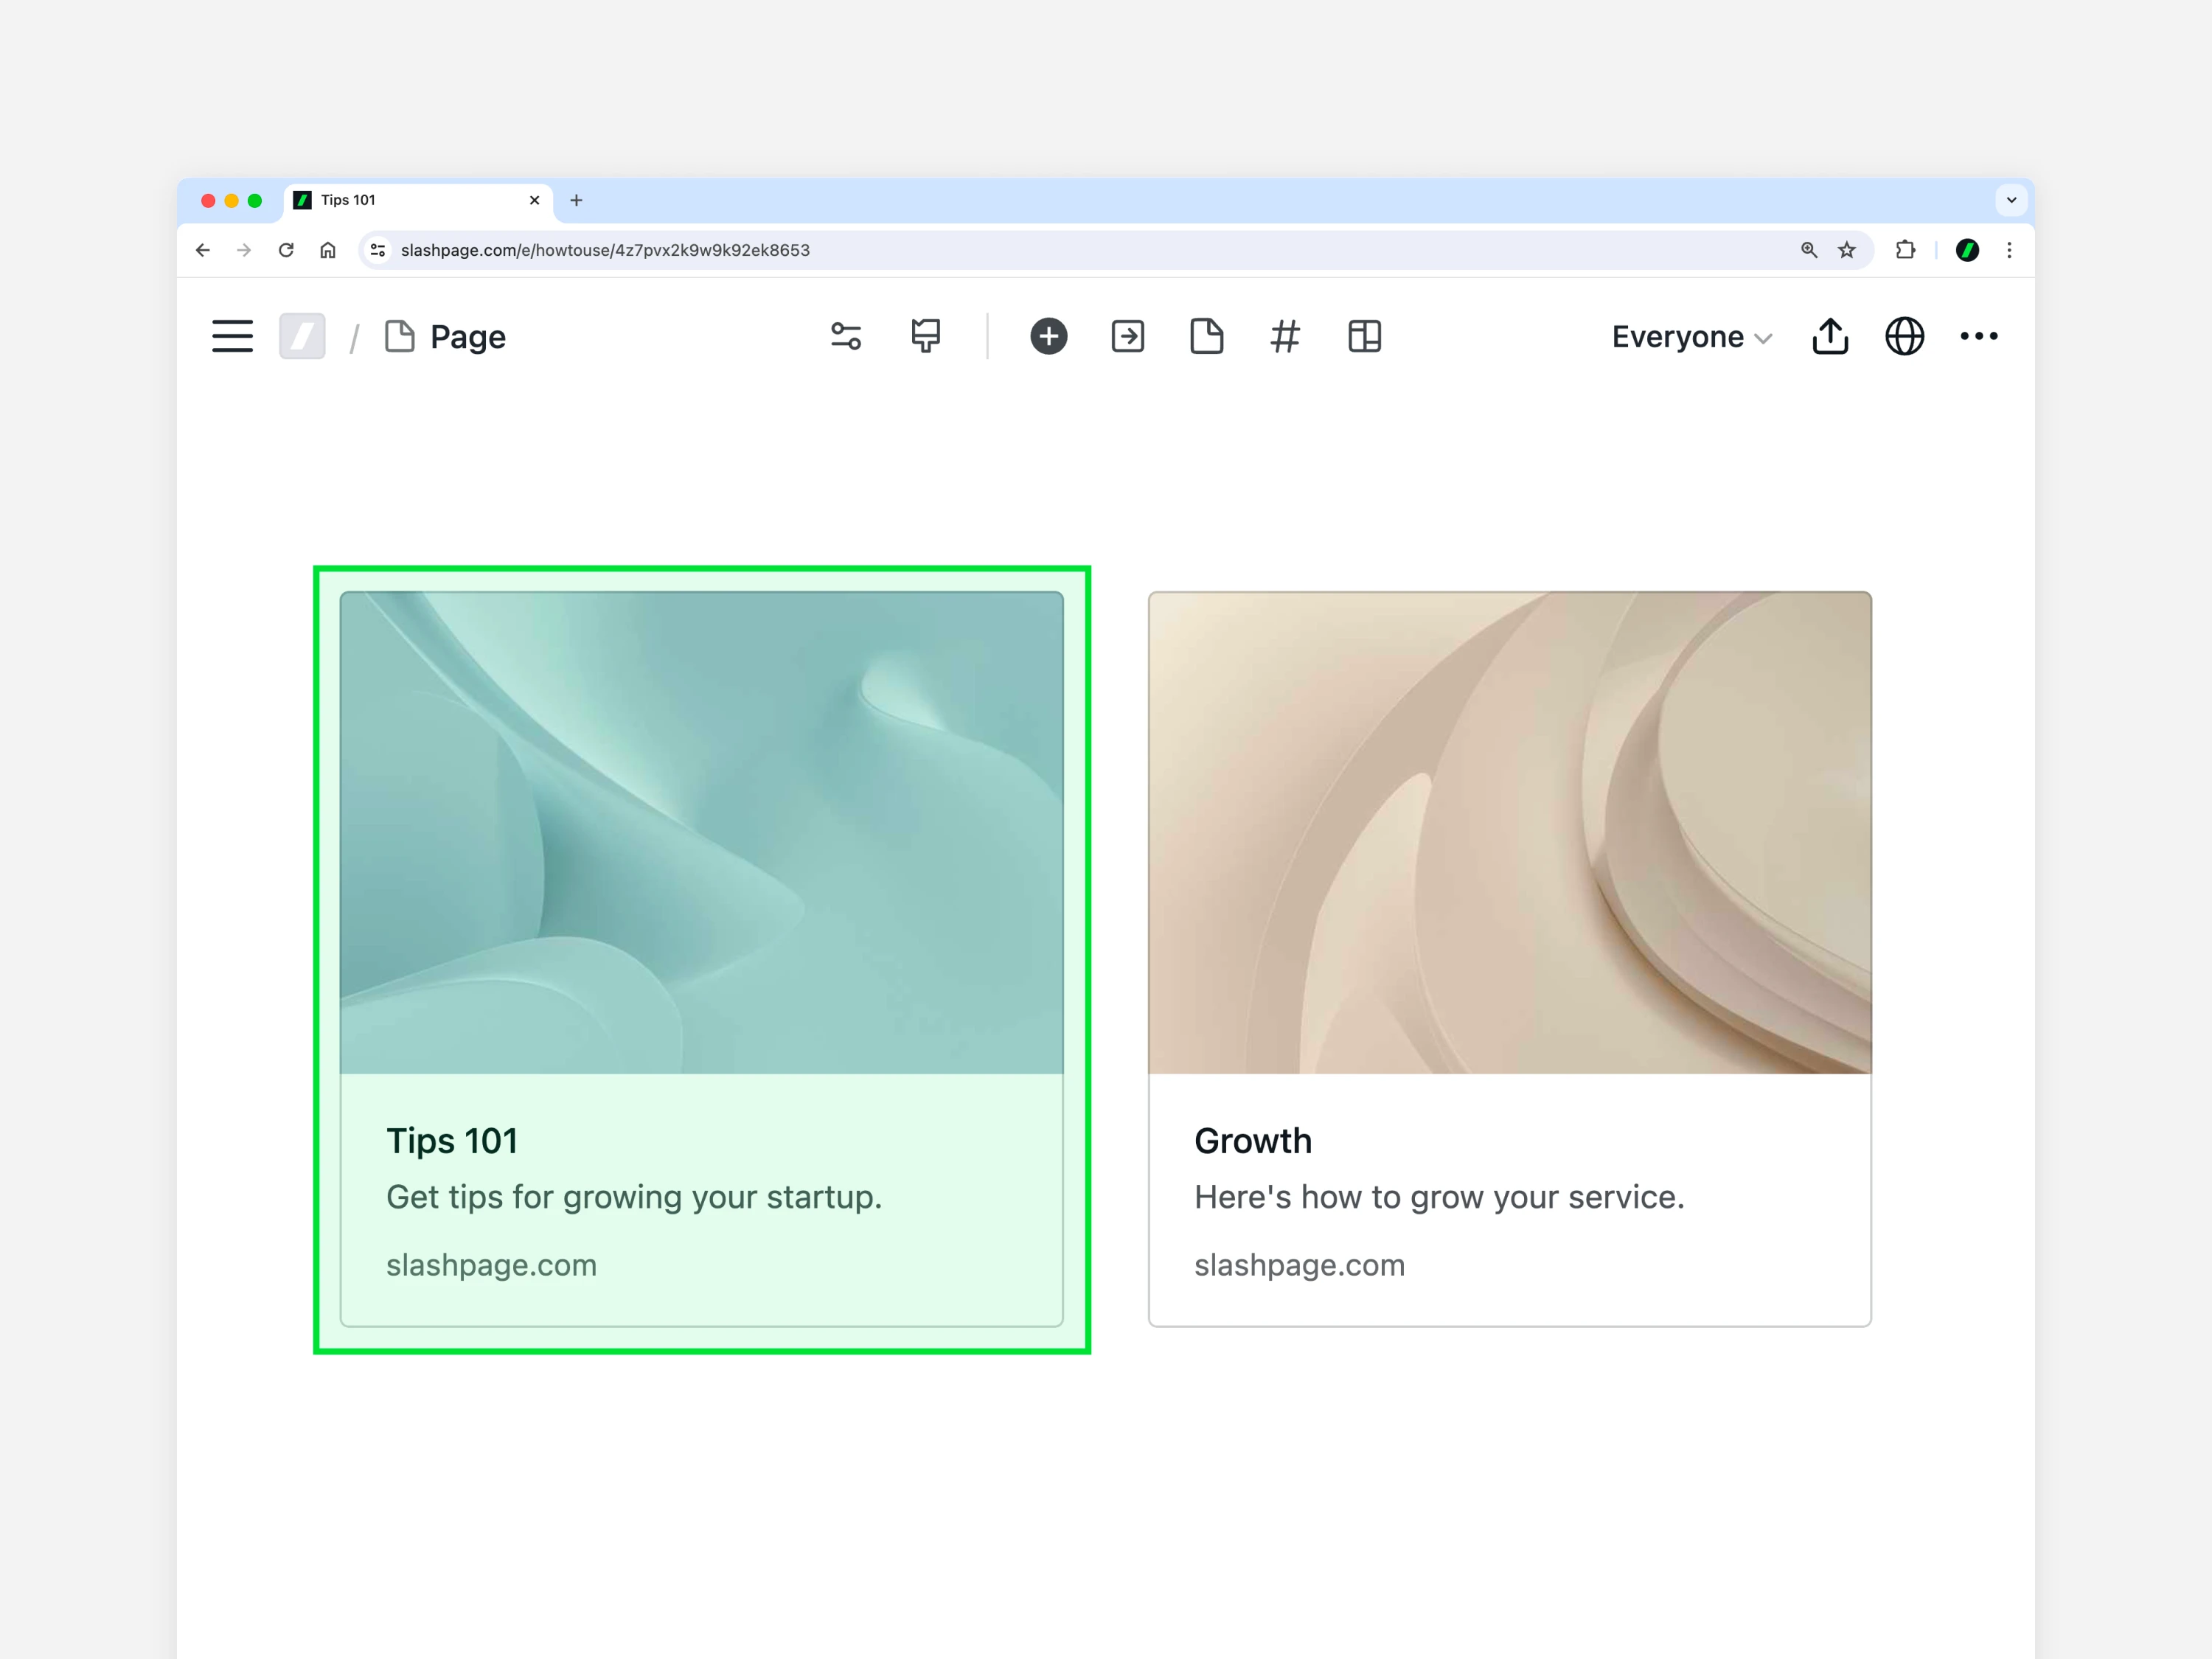Open the Page breadcrumb title
The width and height of the screenshot is (2212, 1659).
(468, 337)
